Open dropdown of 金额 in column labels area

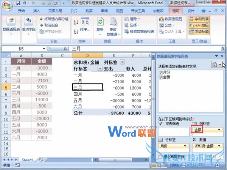(x=219, y=130)
